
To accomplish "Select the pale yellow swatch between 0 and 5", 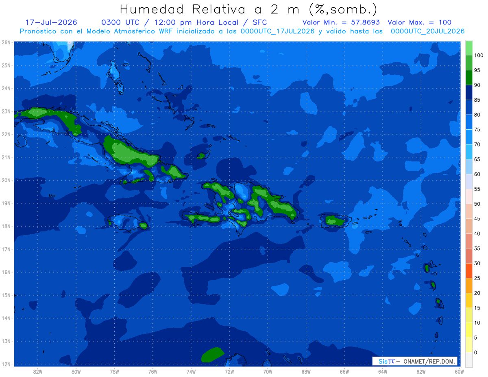I will pyautogui.click(x=469, y=345).
